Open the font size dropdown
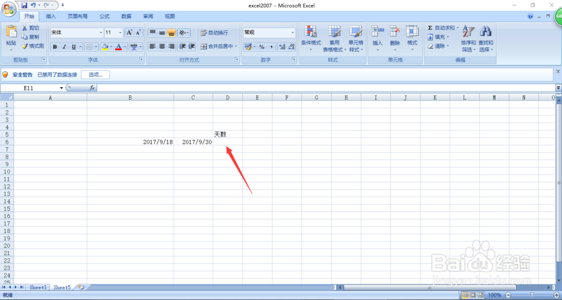The image size is (562, 300). pos(120,33)
